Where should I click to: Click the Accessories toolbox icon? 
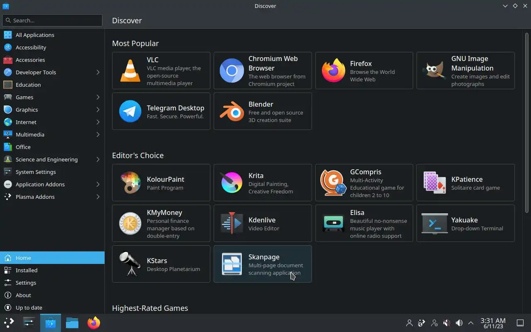[7, 60]
